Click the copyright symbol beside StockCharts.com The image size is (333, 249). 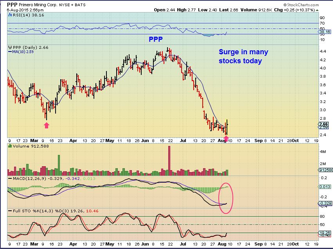285,5
